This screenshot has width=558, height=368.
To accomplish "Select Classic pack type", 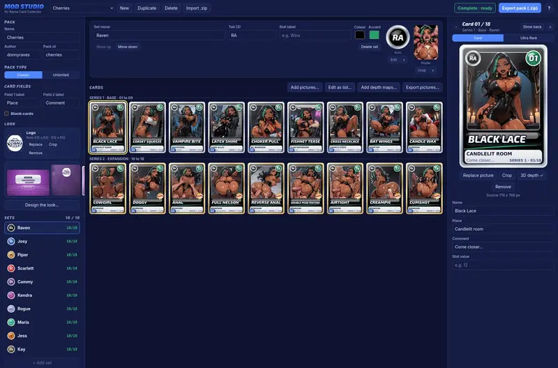I will click(x=23, y=75).
